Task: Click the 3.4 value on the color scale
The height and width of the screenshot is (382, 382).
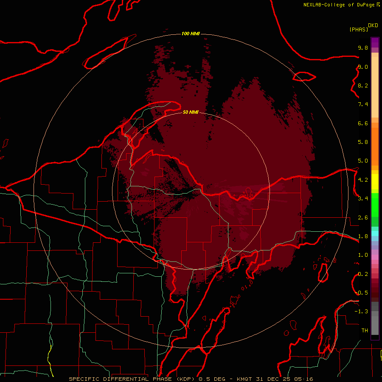Action: (363, 198)
